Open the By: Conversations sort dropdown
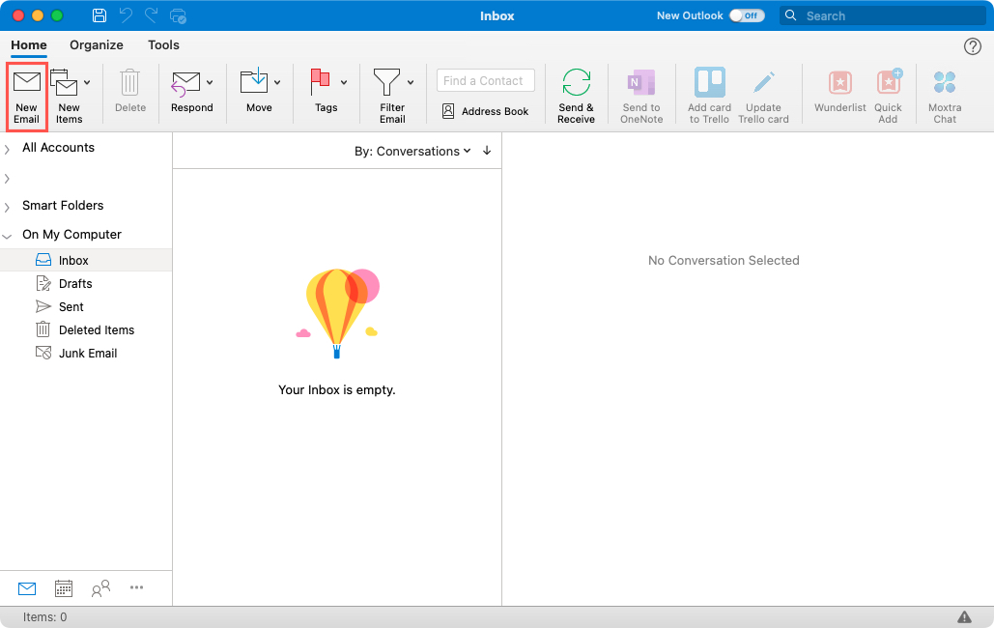The height and width of the screenshot is (628, 994). coord(413,151)
